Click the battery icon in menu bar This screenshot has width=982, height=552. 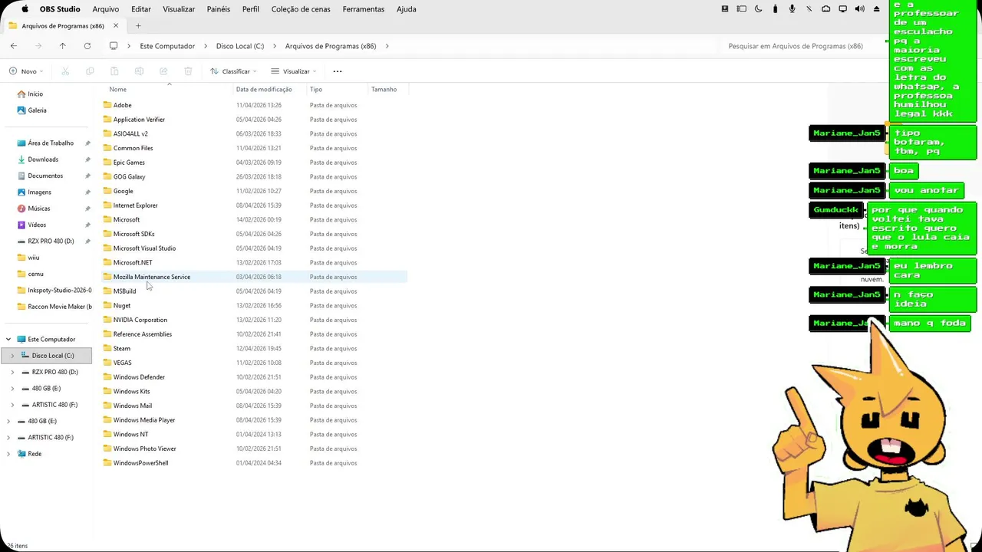click(x=775, y=9)
